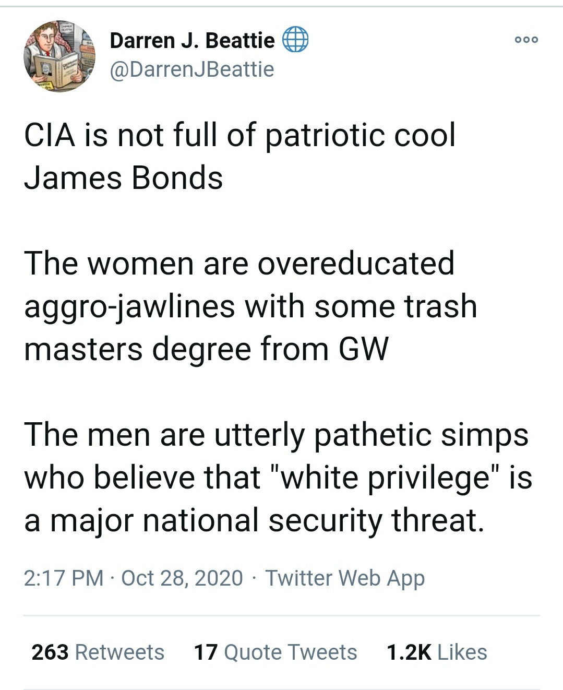Open Darren J. Beattie's profile picture
Image resolution: width=563 pixels, height=690 pixels.
[59, 56]
